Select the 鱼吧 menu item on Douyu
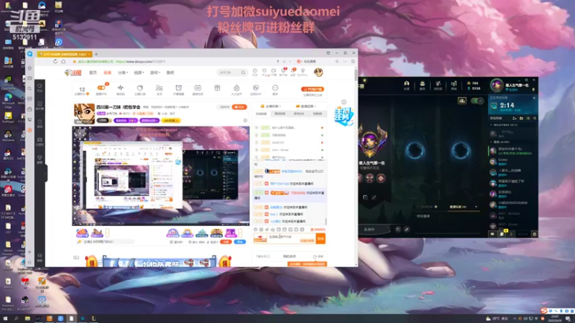The width and height of the screenshot is (575, 323). point(170,73)
